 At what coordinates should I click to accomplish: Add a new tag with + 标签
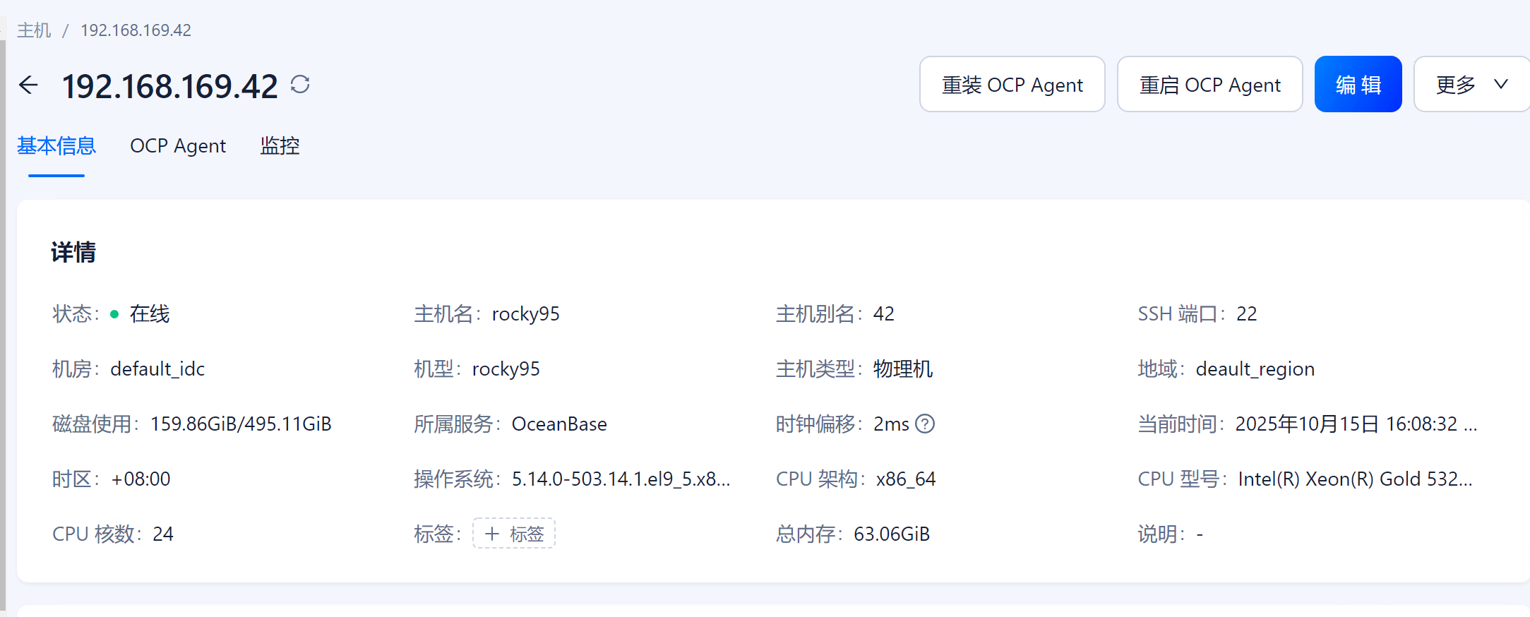[x=514, y=534]
